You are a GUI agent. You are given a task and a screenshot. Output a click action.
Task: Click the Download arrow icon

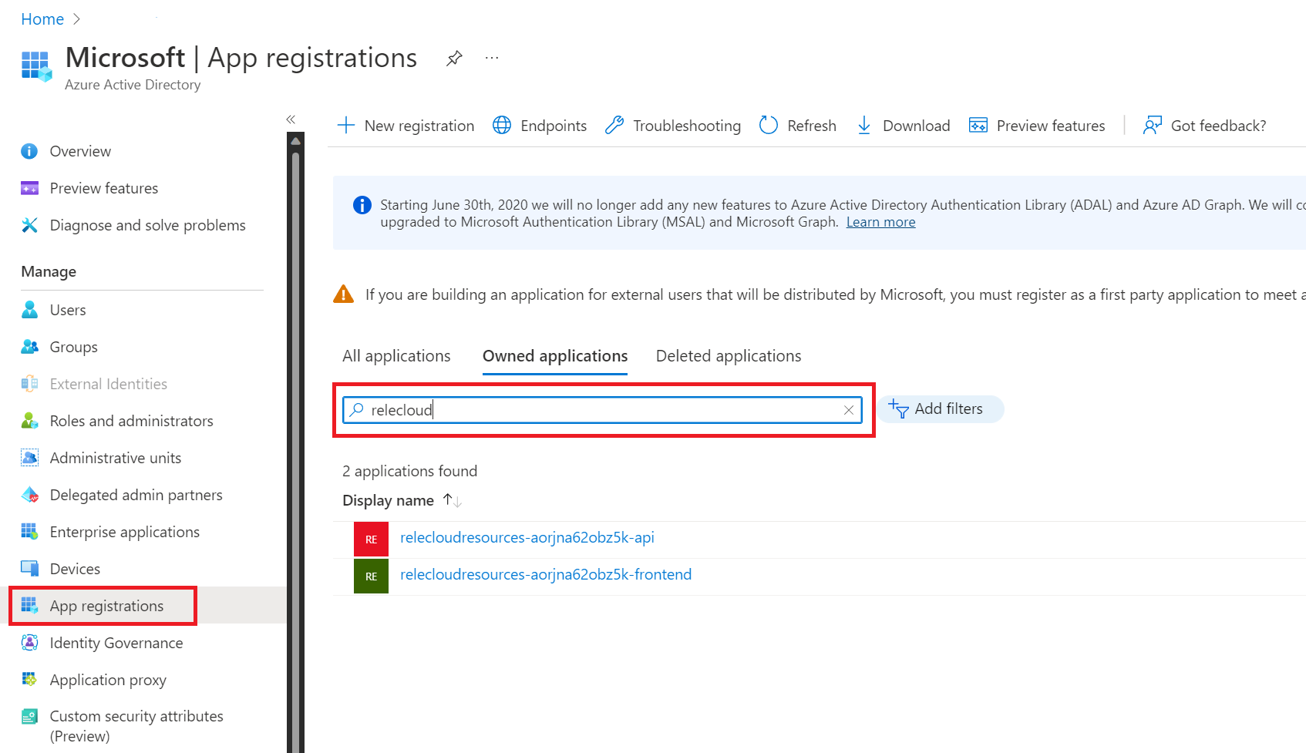pyautogui.click(x=864, y=125)
